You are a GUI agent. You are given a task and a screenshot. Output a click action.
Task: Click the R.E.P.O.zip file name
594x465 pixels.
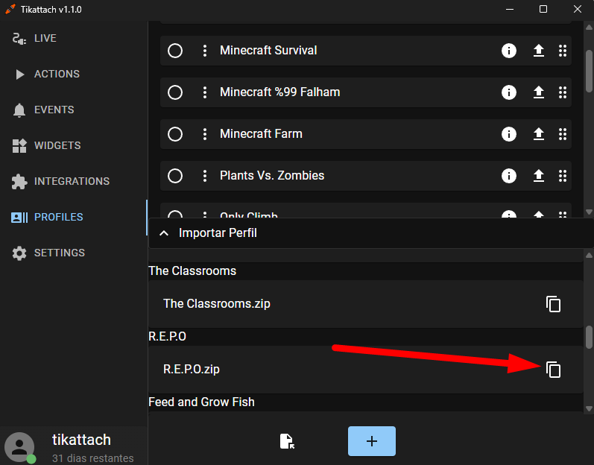click(192, 369)
